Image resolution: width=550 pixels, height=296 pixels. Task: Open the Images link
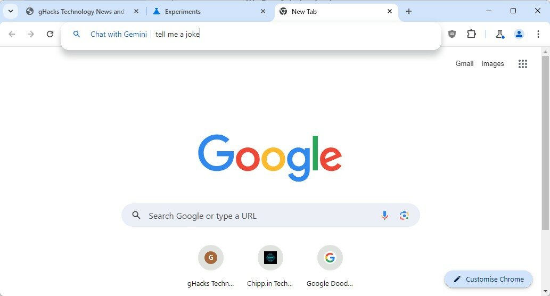click(492, 63)
